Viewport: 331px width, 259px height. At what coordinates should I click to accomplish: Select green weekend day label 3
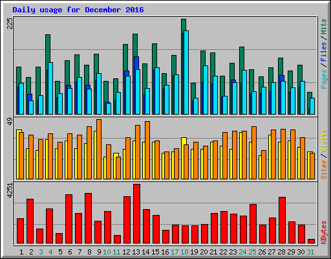pos(41,252)
